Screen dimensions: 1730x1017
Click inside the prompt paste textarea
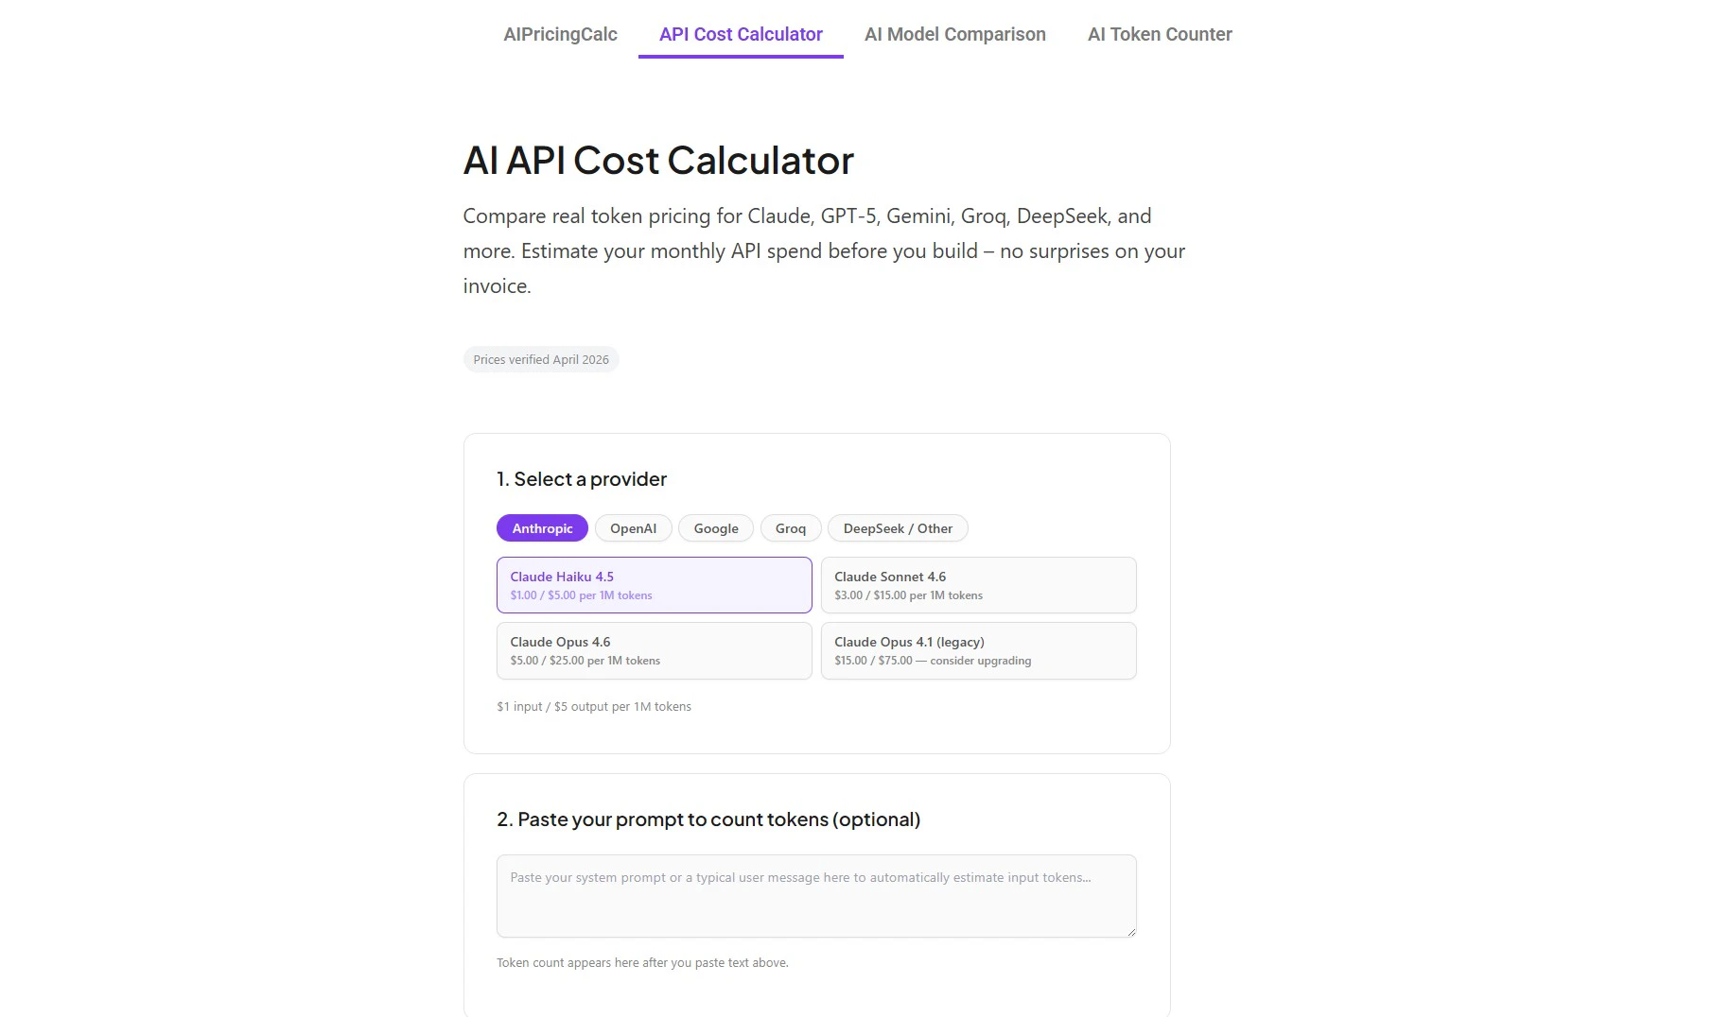pos(815,895)
